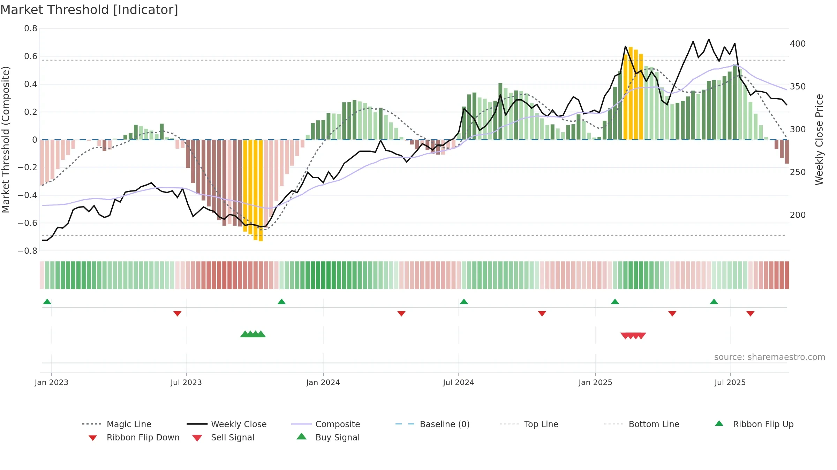Click the yellow bars near early 2025 peak
This screenshot has height=470, width=837.
tap(633, 93)
